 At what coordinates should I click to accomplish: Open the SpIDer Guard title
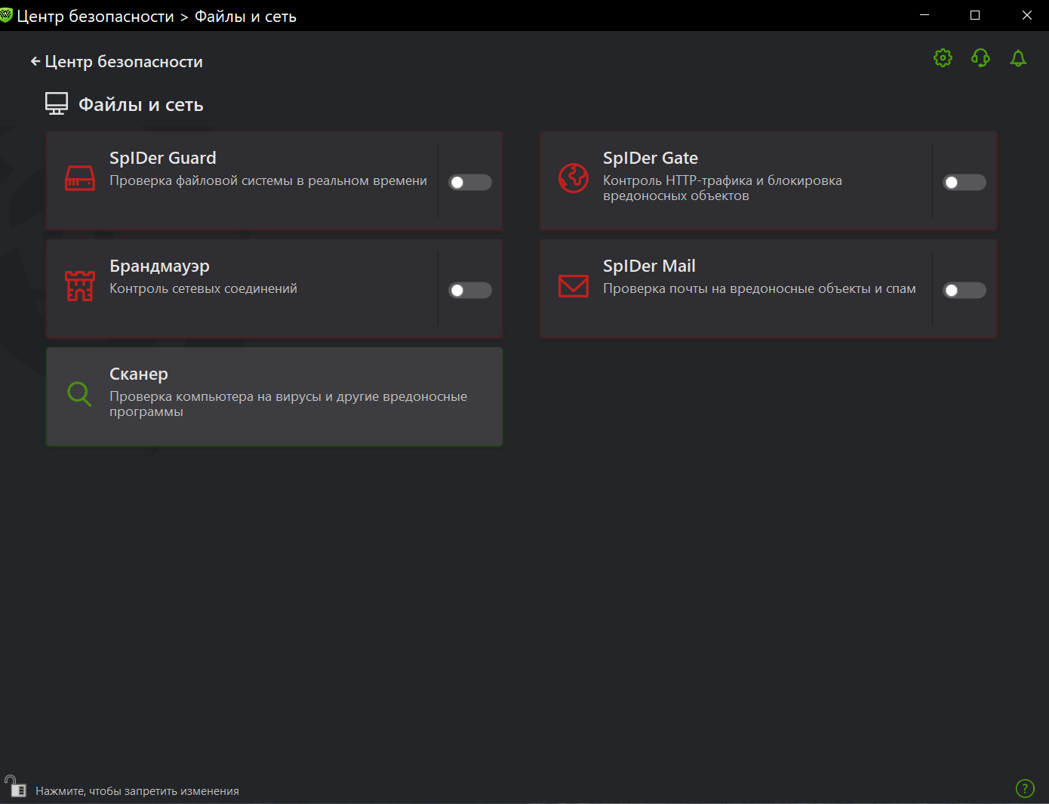[x=163, y=158]
